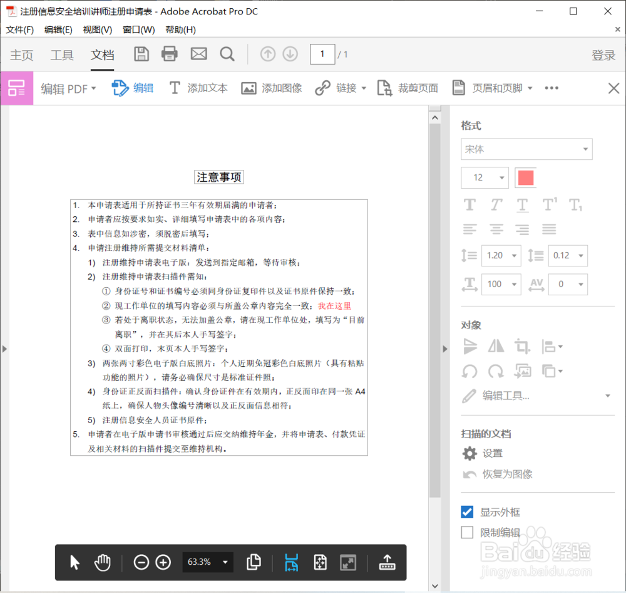
Task: Click the print document icon
Action: pyautogui.click(x=169, y=54)
